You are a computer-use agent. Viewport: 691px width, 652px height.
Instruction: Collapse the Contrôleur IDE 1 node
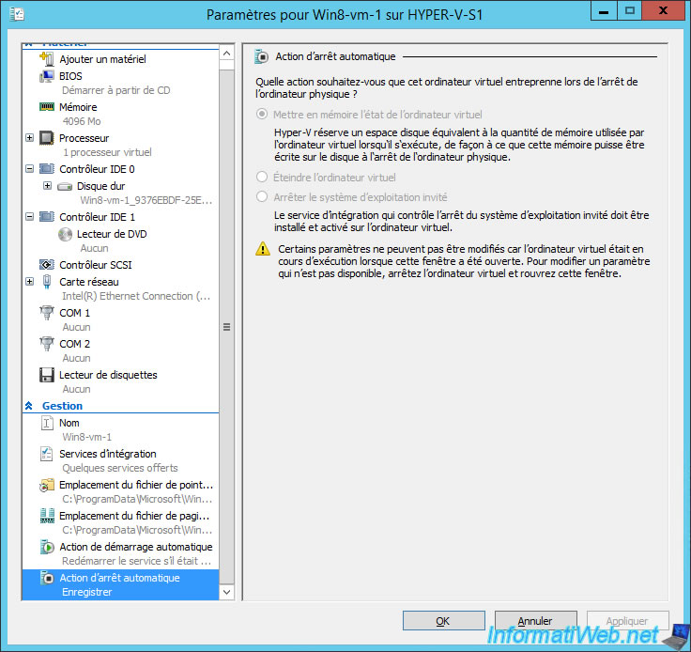click(x=29, y=216)
